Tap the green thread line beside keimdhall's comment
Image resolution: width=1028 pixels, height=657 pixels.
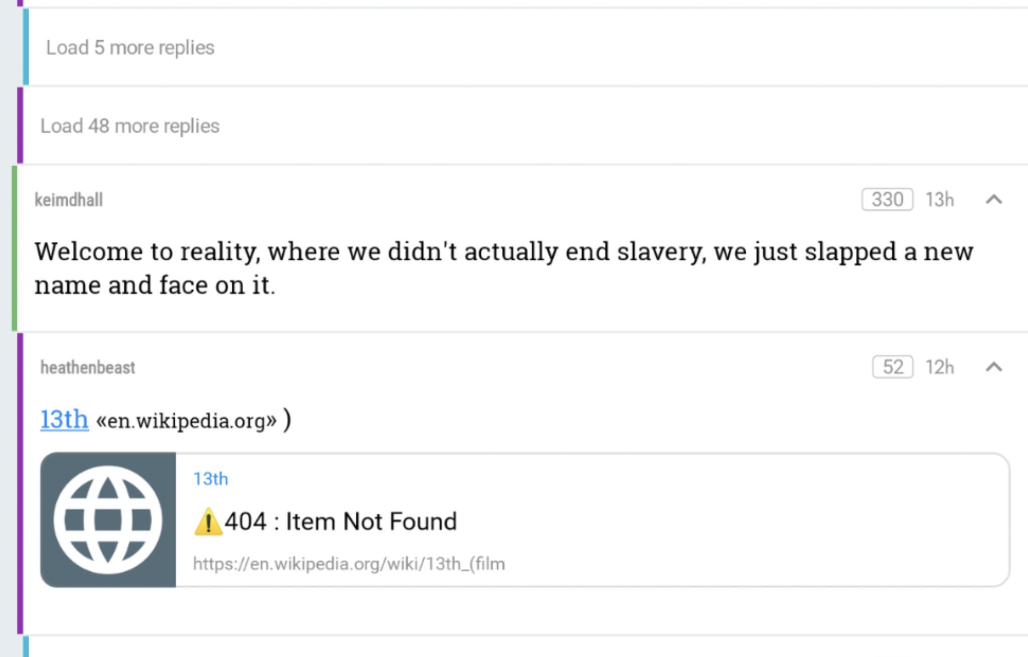point(14,246)
